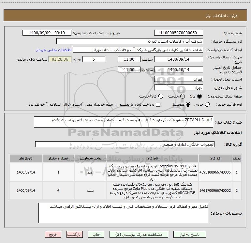Click the نام کالا column header

[153, 158]
